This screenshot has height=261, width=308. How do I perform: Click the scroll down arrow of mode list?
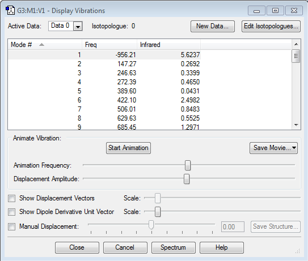(296, 125)
